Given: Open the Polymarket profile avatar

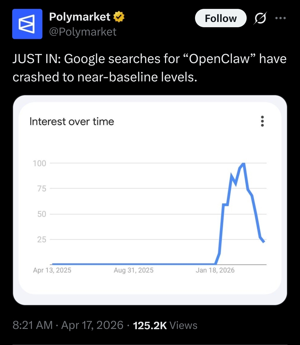Looking at the screenshot, I should [x=27, y=24].
